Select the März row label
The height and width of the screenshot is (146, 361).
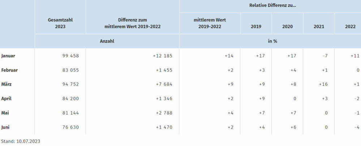6,84
